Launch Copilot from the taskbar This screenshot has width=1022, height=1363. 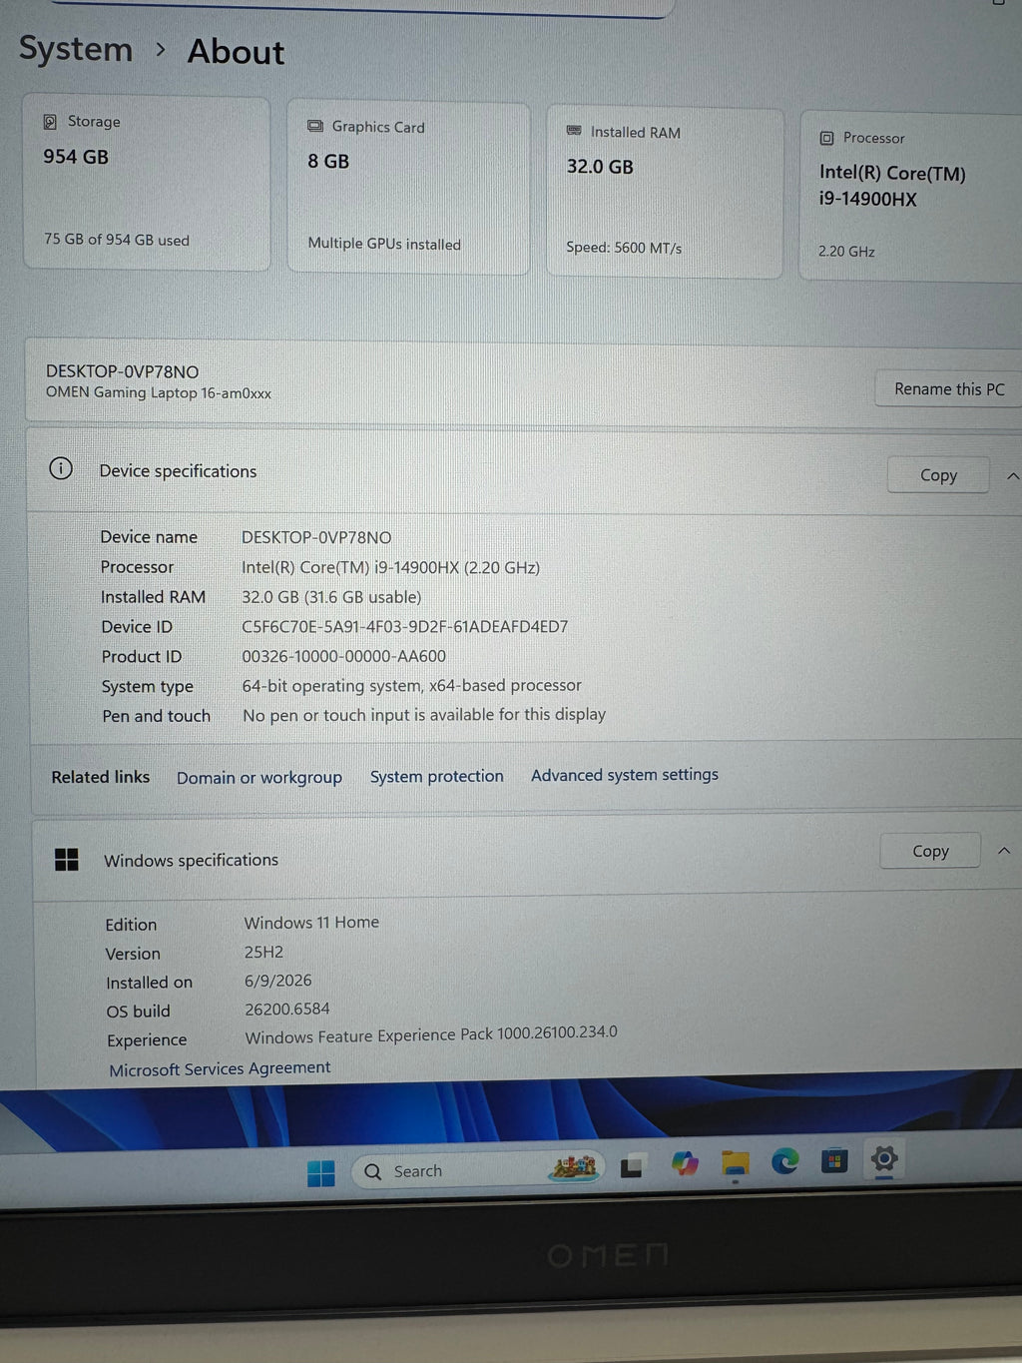coord(685,1163)
